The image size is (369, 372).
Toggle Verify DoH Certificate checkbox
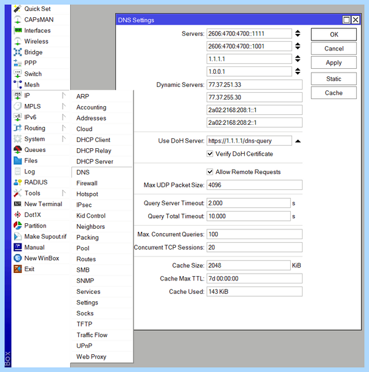(210, 154)
